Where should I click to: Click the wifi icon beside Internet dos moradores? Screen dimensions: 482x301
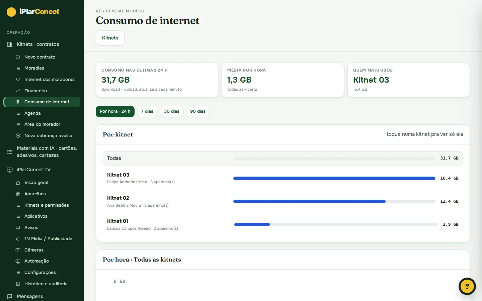pos(18,80)
